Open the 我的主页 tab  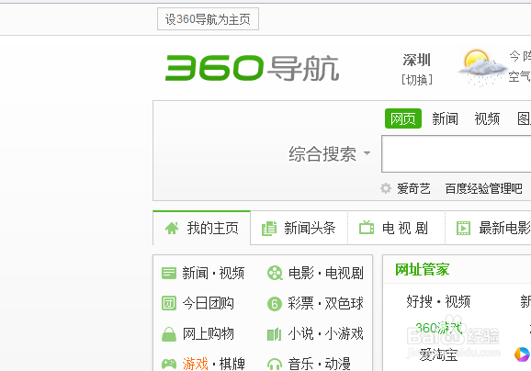coord(202,228)
